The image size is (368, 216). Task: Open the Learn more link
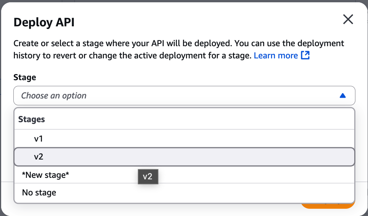276,55
